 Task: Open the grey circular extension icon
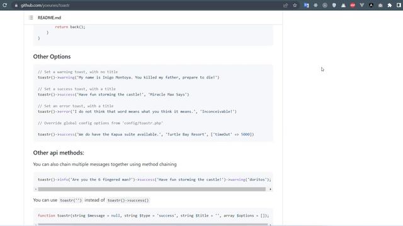coord(325,6)
